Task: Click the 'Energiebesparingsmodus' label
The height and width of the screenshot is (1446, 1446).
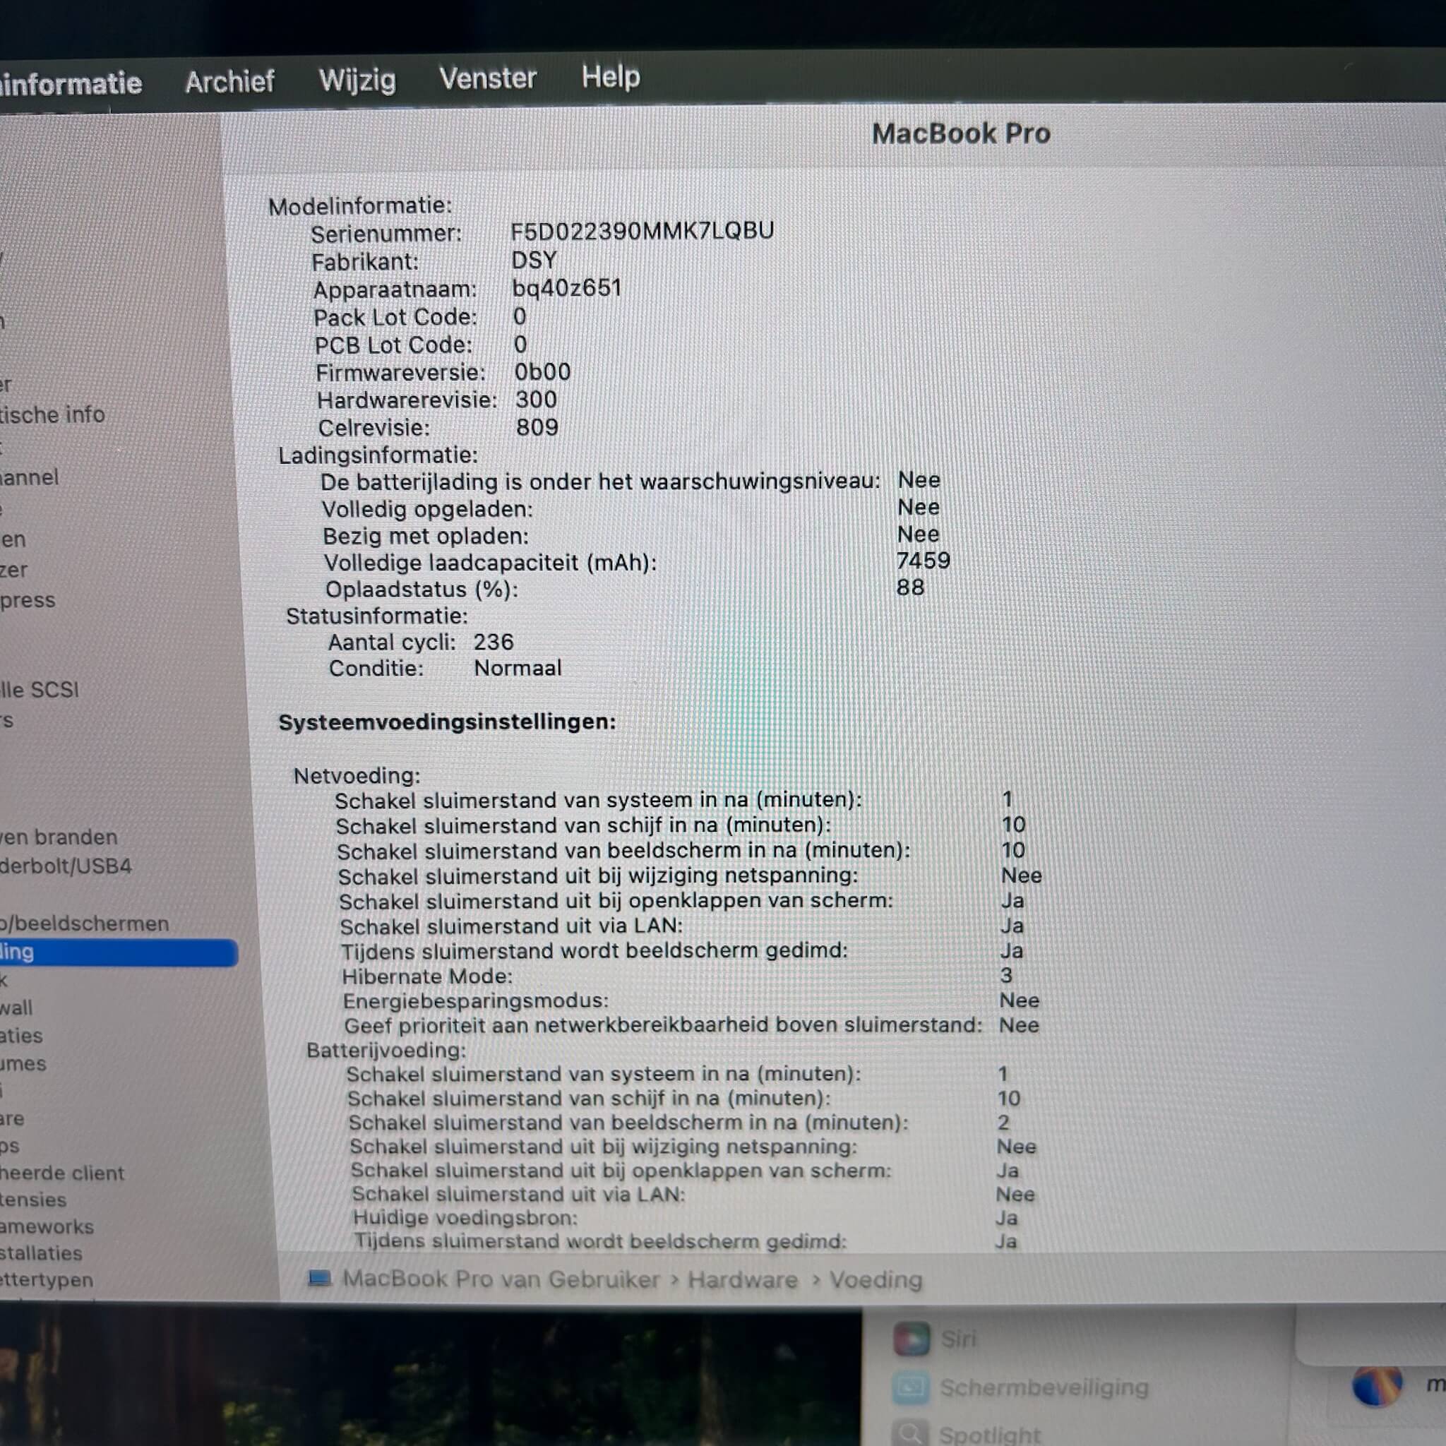Action: [x=475, y=1000]
